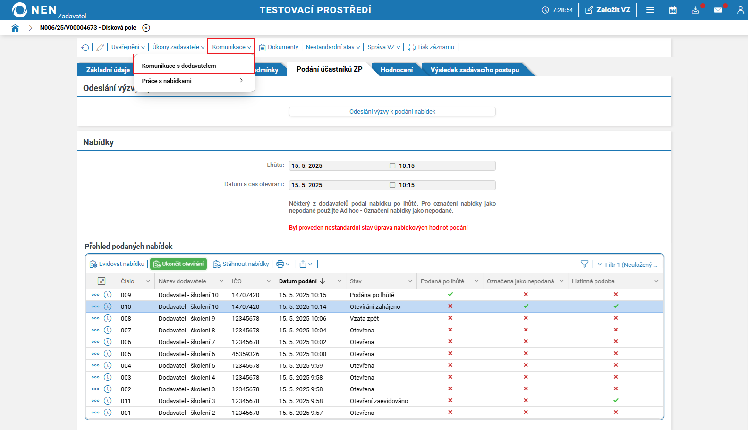Open table column settings icon
The width and height of the screenshot is (748, 430).
pyautogui.click(x=102, y=281)
